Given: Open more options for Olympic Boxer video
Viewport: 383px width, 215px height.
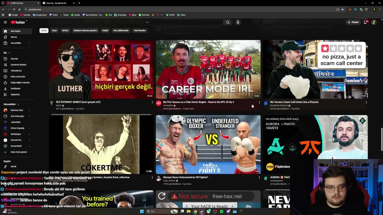Looking at the screenshot, I should pyautogui.click(x=259, y=178).
